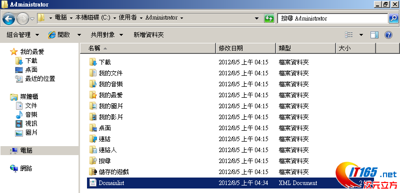Screen dimensions: 400x193
Task: Toggle the preview pane icon
Action: coord(374,35)
